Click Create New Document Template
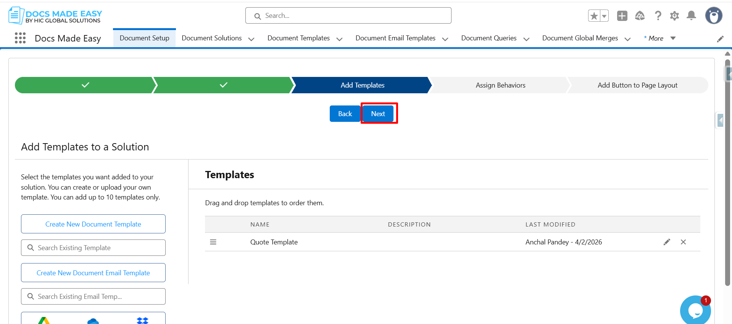732x324 pixels. click(x=93, y=224)
